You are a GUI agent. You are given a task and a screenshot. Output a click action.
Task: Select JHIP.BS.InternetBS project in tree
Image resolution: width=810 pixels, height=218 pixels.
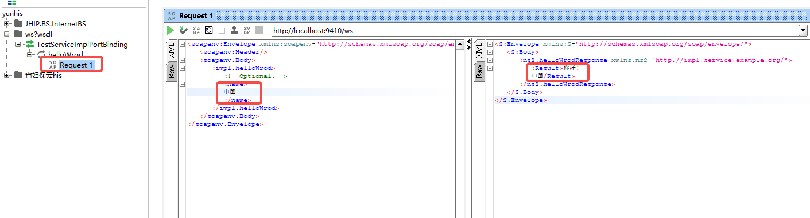(x=55, y=23)
